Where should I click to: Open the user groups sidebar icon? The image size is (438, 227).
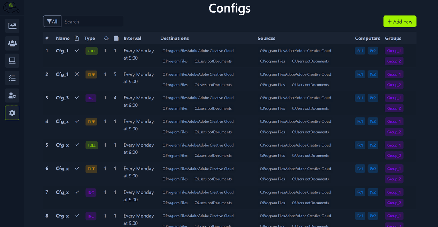click(12, 43)
